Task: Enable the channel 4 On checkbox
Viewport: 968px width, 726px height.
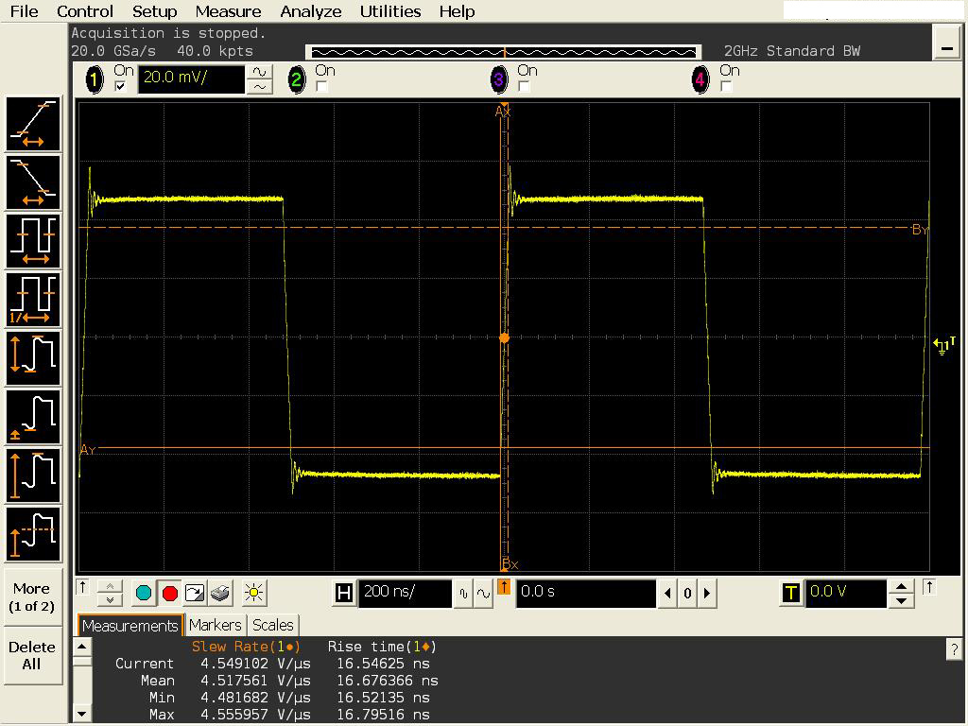Action: pos(726,86)
